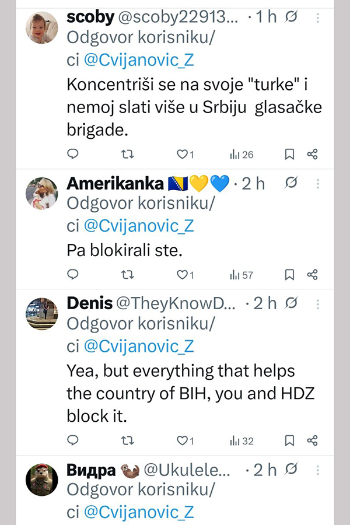Share scoby's tweet
Screen dimensions: 350x525
pos(313,154)
